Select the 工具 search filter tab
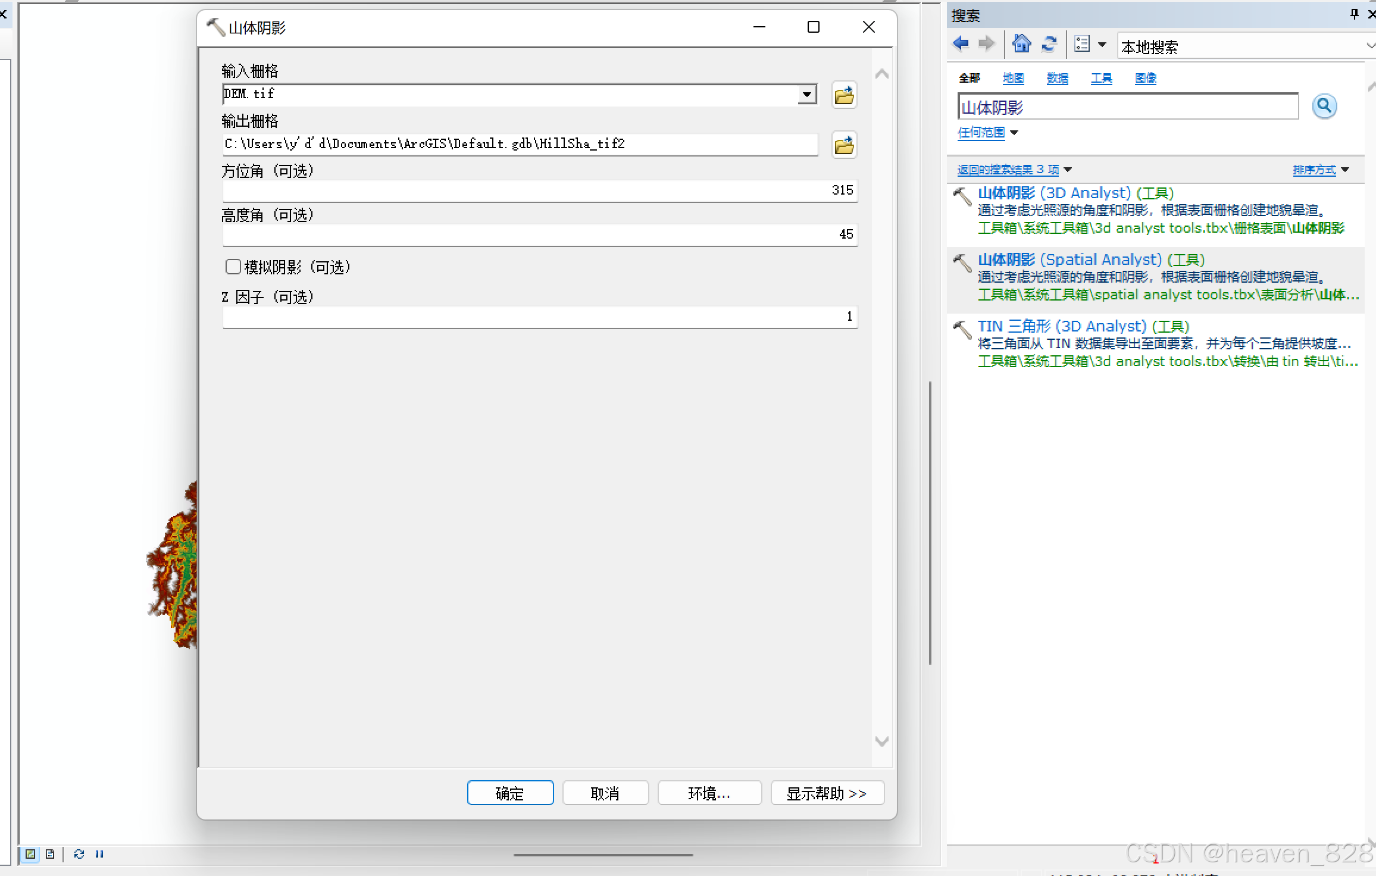 (x=1101, y=79)
